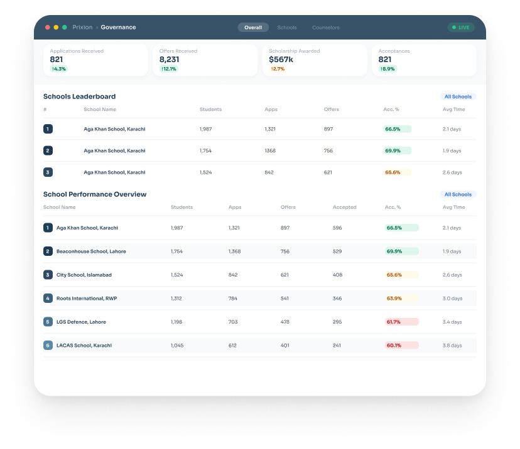Click the 1,312 students cell
Screen dimensions: 520x449
(x=176, y=298)
